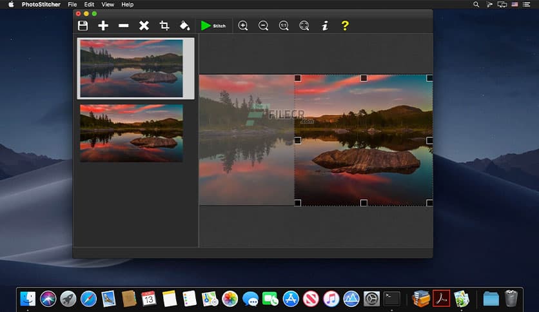Open Maps from the dock
The image size is (539, 312).
(x=210, y=298)
